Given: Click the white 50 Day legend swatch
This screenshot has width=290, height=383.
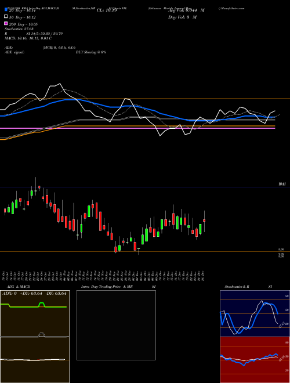Looking at the screenshot, I should [x=6, y=17].
